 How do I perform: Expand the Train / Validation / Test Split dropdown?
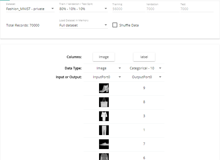(84, 9)
